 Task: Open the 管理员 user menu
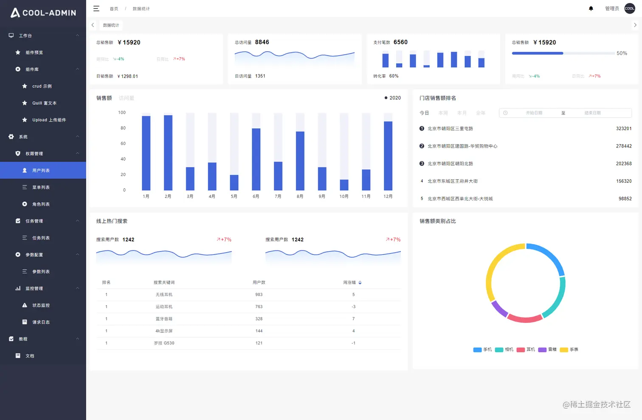pos(612,8)
